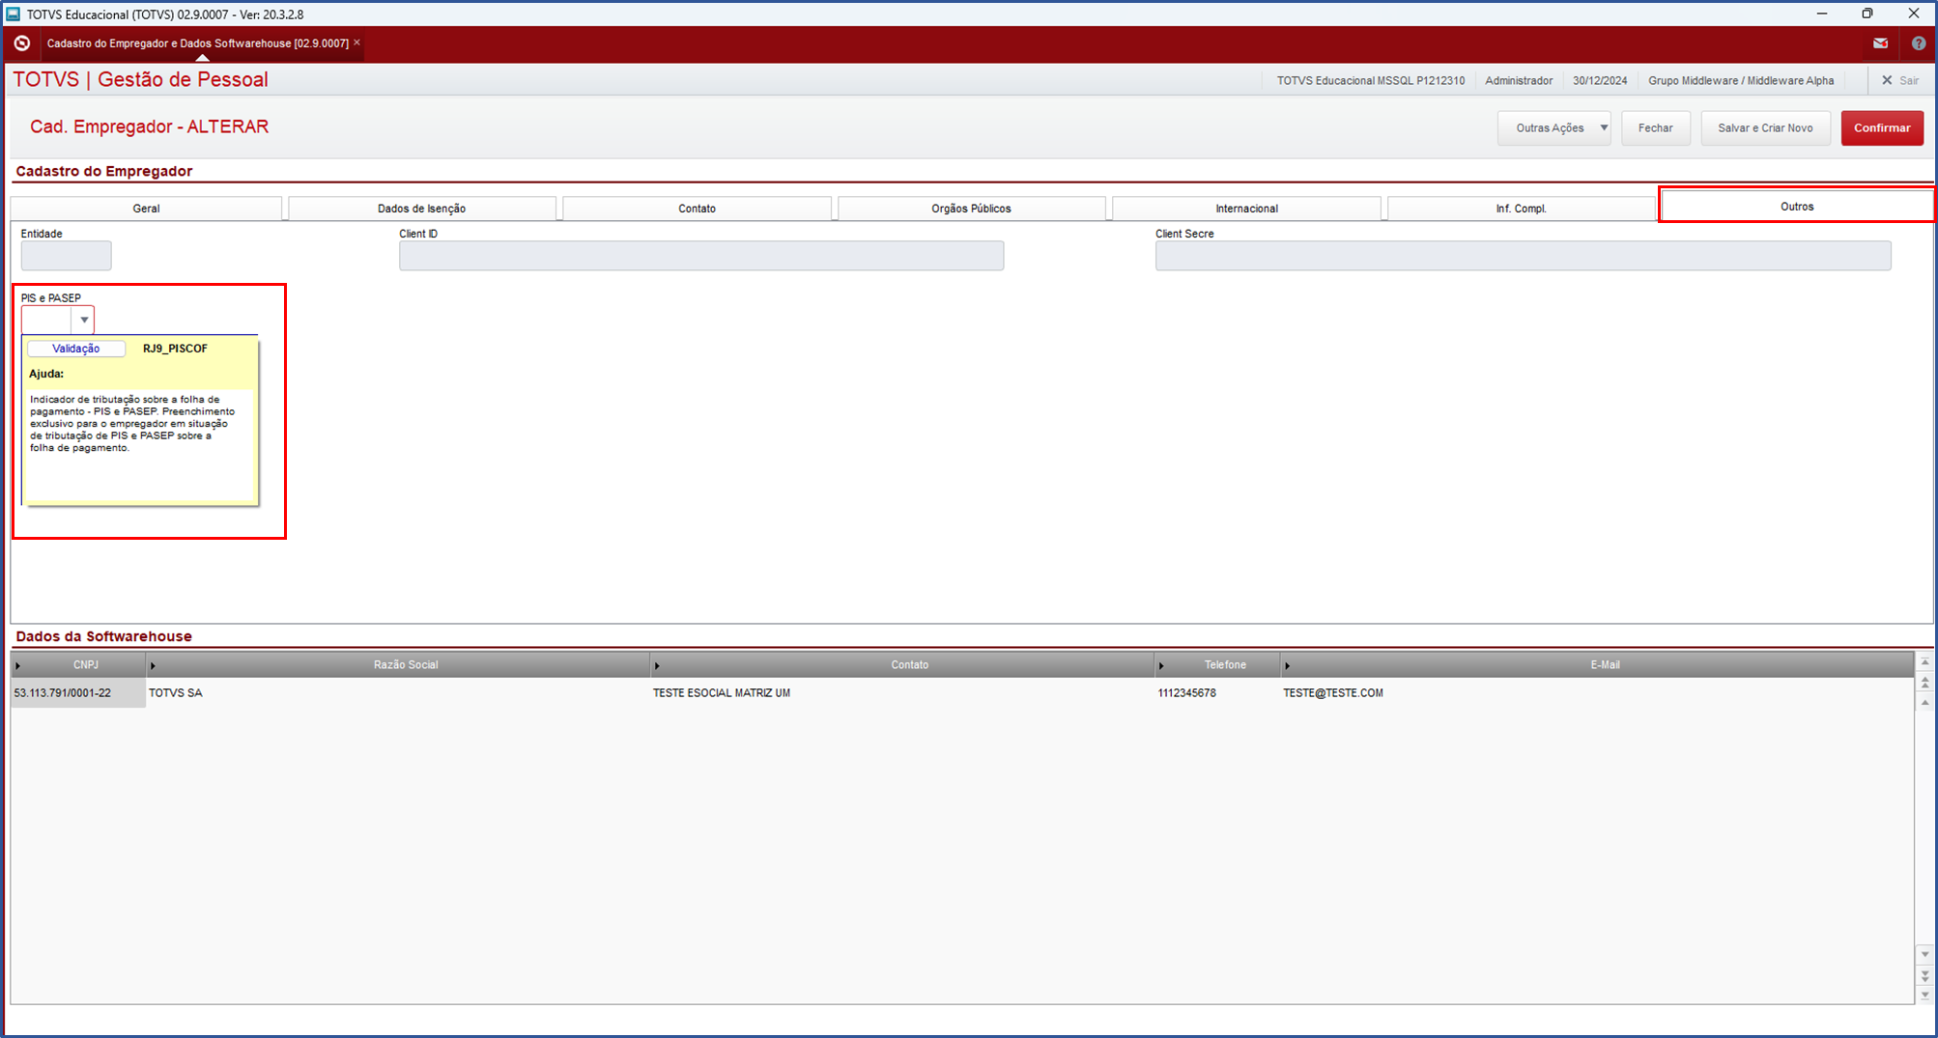The width and height of the screenshot is (1938, 1038).
Task: Click the Administrador user label
Action: pos(1519,81)
